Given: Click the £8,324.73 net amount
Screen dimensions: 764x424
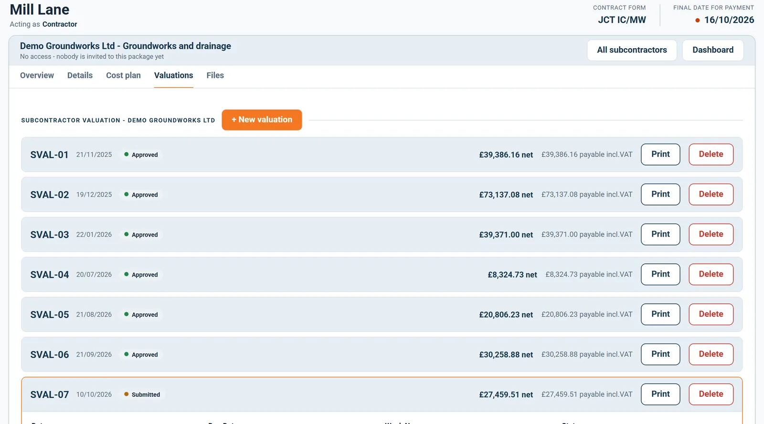Looking at the screenshot, I should pos(512,275).
